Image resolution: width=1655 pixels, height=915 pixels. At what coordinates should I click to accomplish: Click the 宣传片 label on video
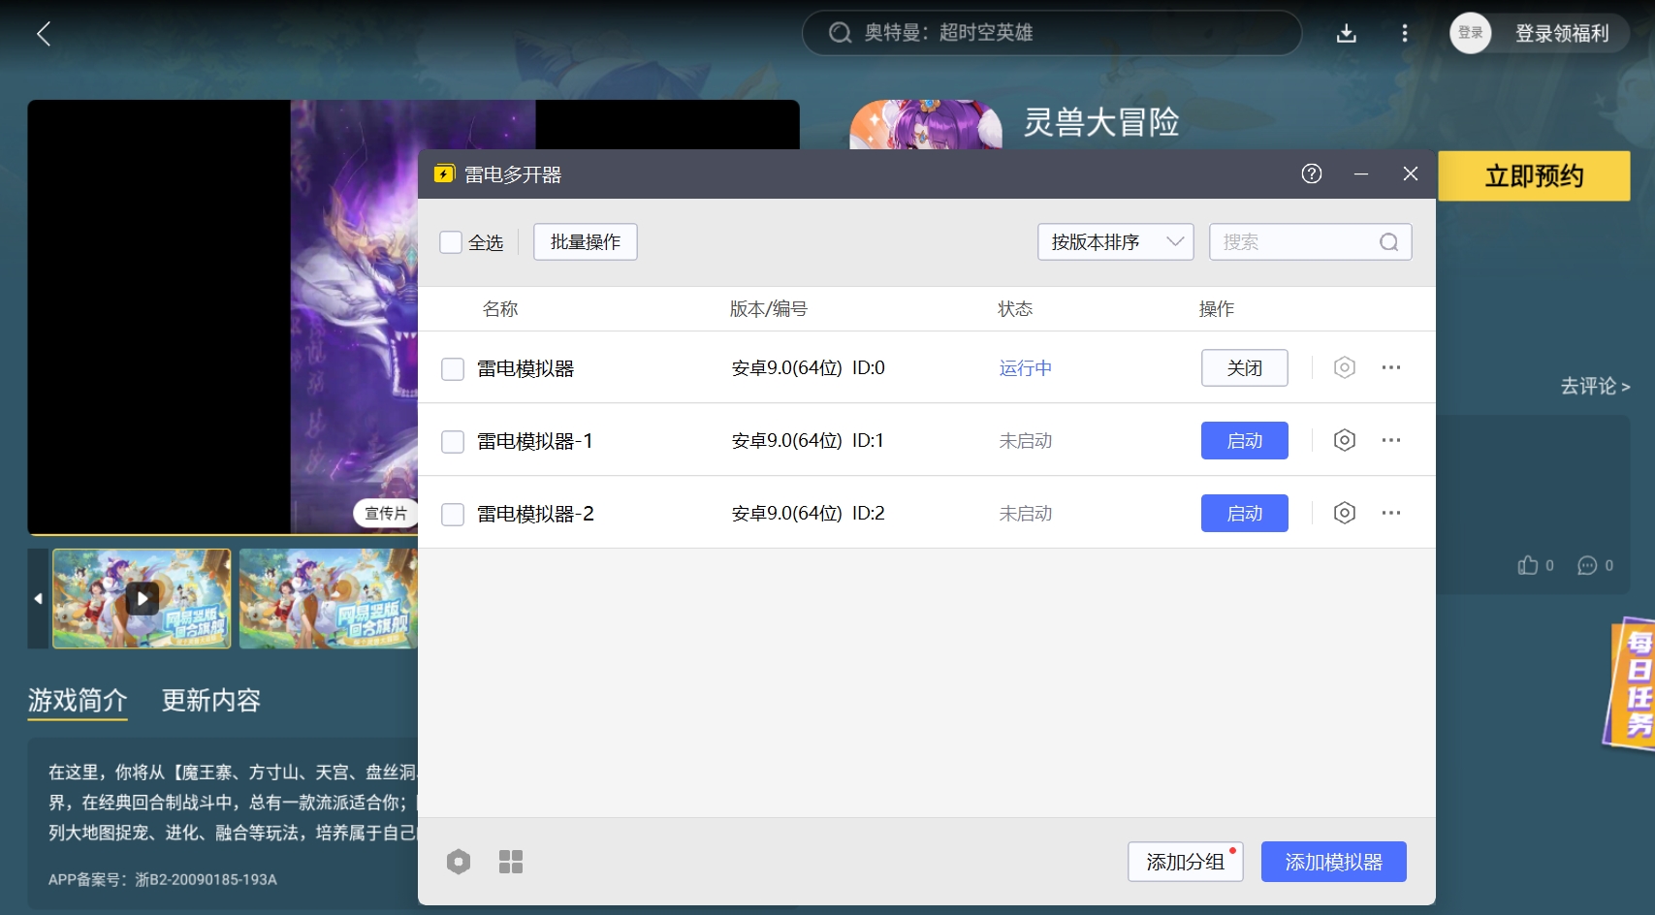[x=386, y=513]
